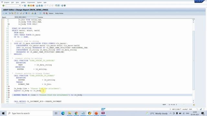Open the Program menu
207x116 pixels.
(7, 2)
